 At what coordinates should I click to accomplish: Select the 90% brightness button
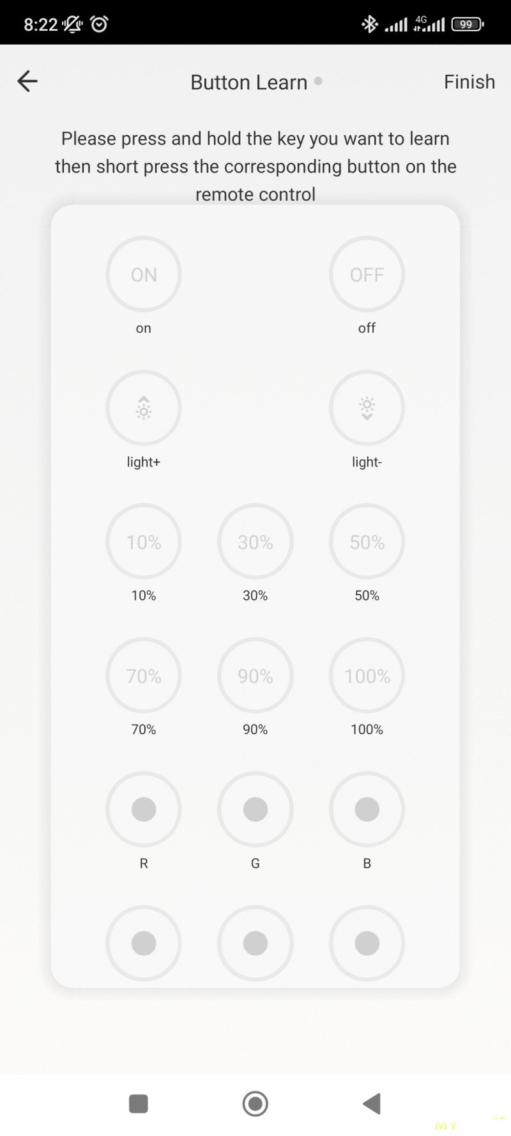coord(256,675)
